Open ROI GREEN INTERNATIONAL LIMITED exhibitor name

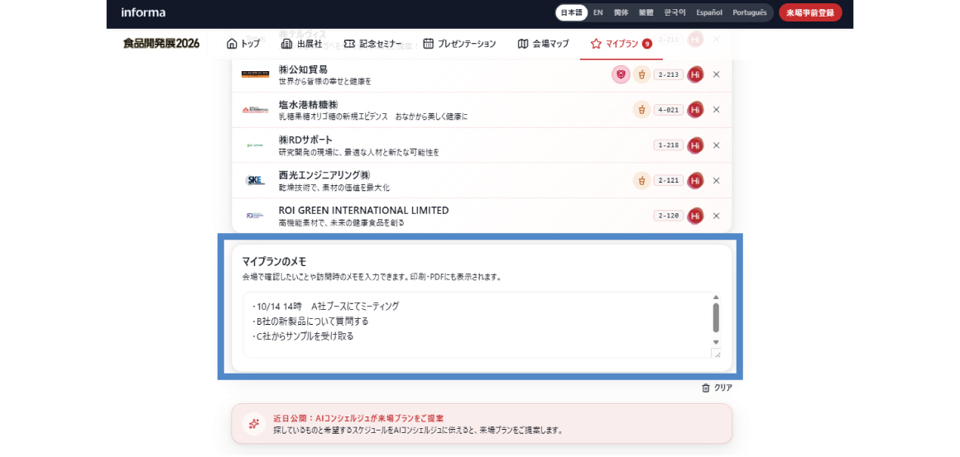[x=363, y=210]
